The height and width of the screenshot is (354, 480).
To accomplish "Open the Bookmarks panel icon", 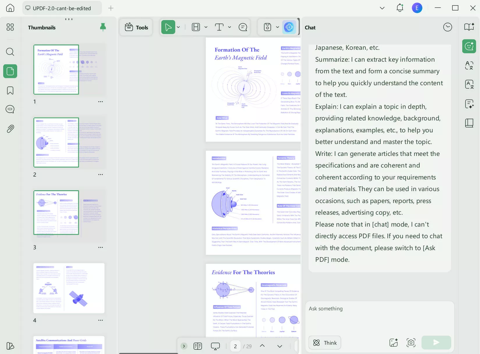I will point(10,90).
